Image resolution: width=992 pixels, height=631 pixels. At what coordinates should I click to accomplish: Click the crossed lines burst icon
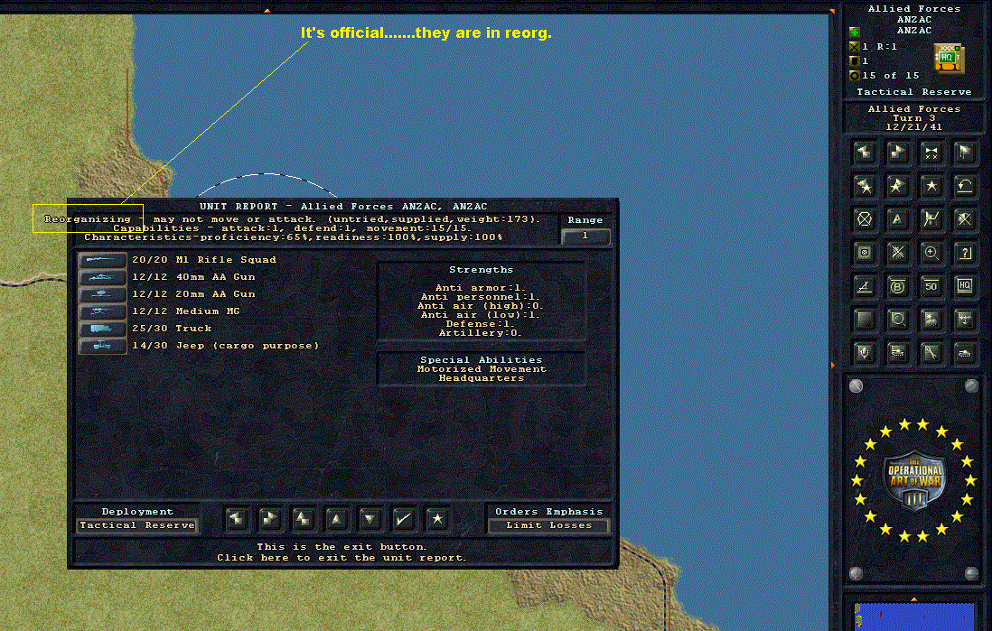point(898,253)
